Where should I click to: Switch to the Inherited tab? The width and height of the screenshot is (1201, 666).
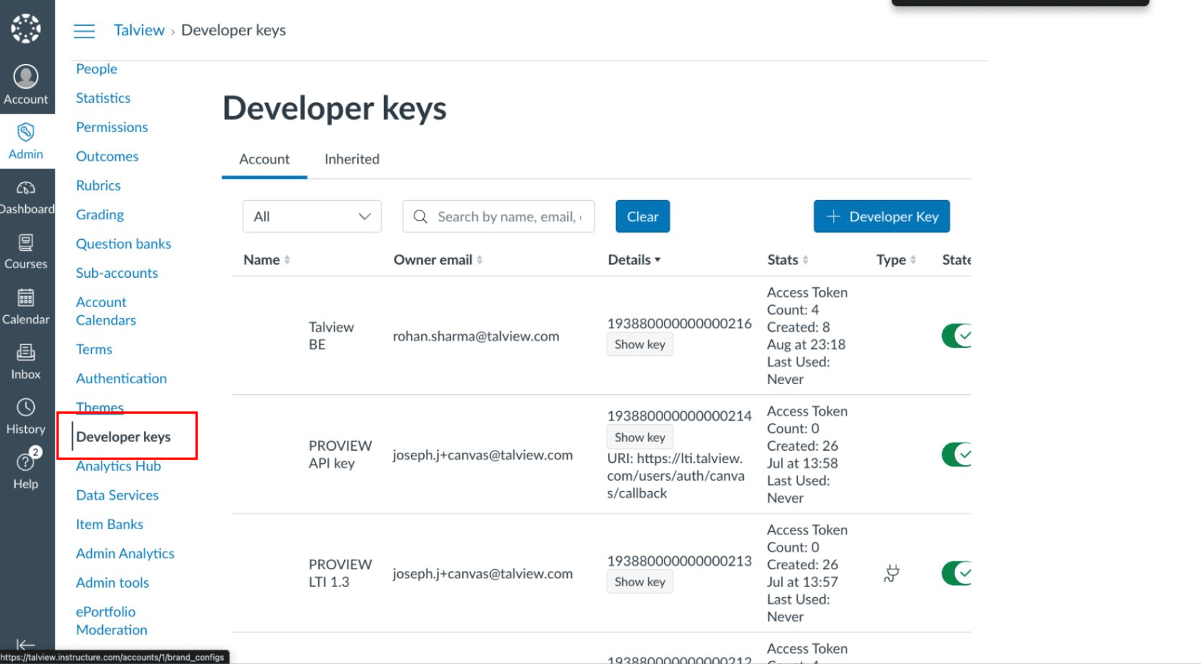tap(352, 159)
